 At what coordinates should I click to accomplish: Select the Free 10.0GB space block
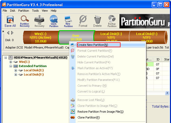76,36
